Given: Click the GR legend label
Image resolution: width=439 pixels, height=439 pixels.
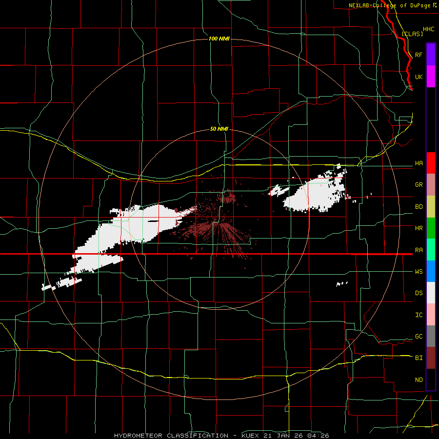Looking at the screenshot, I should pyautogui.click(x=419, y=185).
